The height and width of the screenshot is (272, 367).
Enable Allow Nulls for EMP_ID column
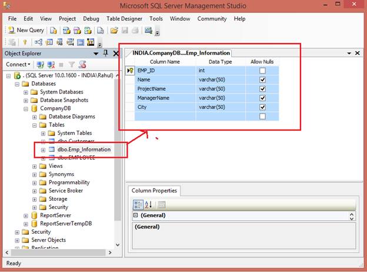click(262, 71)
